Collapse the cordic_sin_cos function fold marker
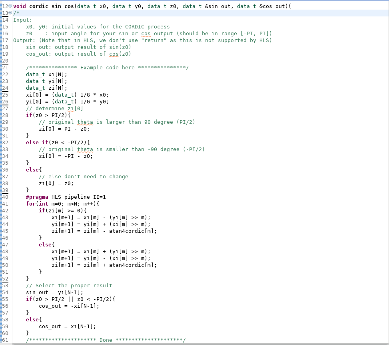Image resolution: width=389 pixels, height=345 pixels. 10,6
